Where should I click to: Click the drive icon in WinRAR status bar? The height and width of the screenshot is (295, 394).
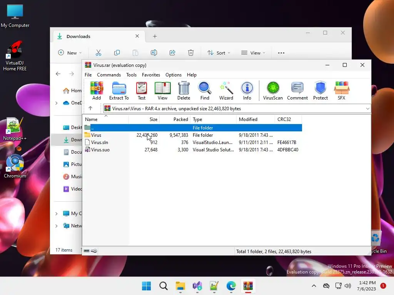[87, 251]
